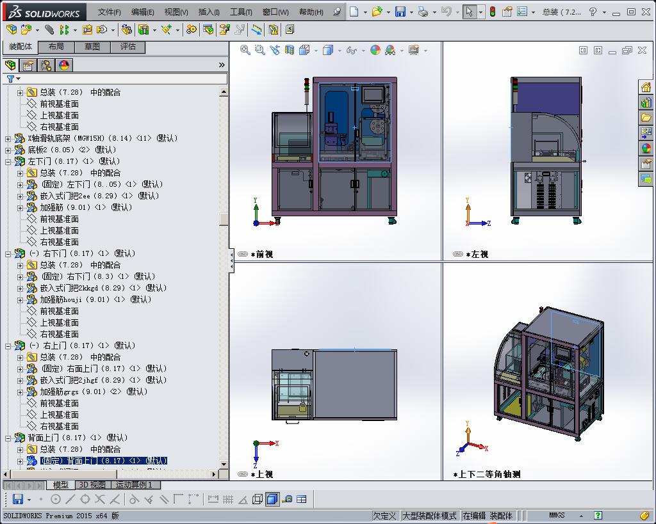Open the 编辑(E) menu

click(x=142, y=12)
